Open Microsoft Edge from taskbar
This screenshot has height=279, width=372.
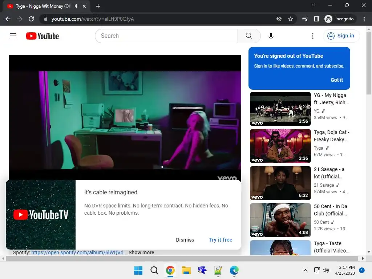(x=234, y=270)
